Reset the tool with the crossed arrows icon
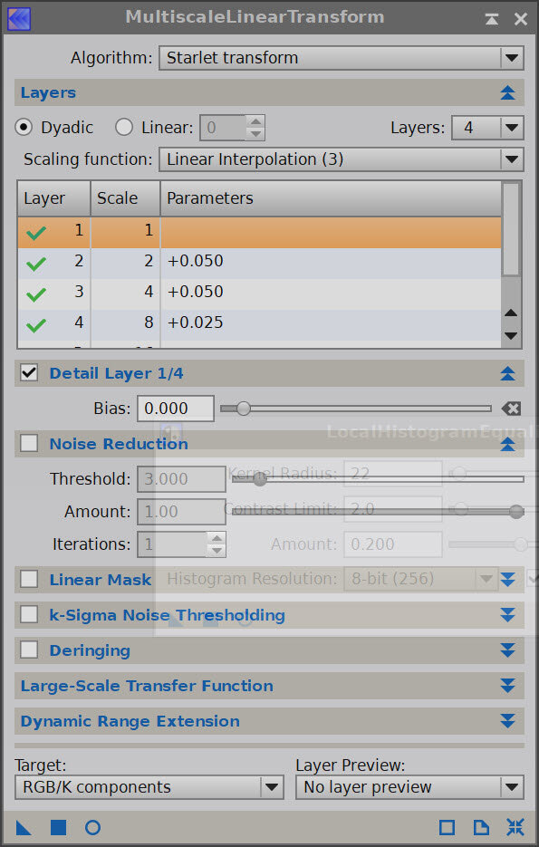Image resolution: width=539 pixels, height=847 pixels. point(515,827)
